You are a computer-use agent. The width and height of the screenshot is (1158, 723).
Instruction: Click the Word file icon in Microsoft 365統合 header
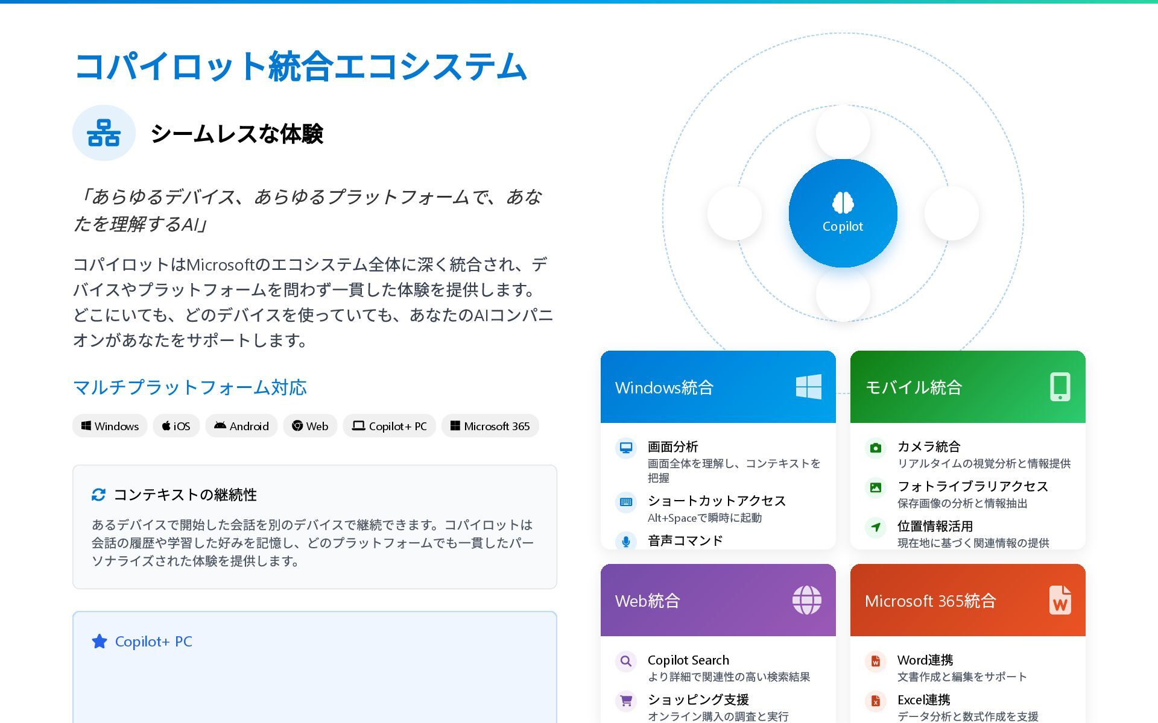[1060, 600]
